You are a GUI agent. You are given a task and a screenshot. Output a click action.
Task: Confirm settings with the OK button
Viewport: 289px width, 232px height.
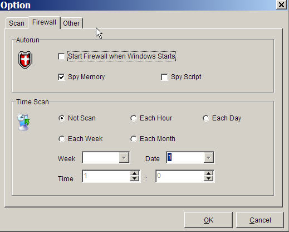pos(208,220)
